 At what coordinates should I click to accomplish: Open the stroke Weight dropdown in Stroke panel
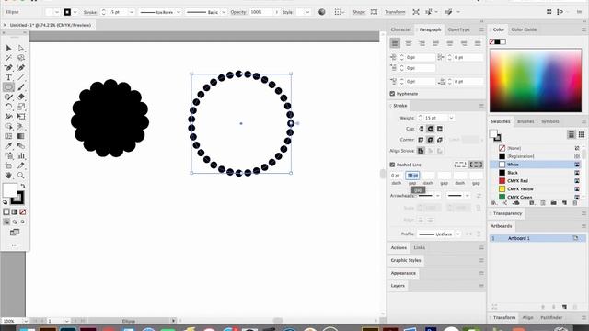[451, 118]
